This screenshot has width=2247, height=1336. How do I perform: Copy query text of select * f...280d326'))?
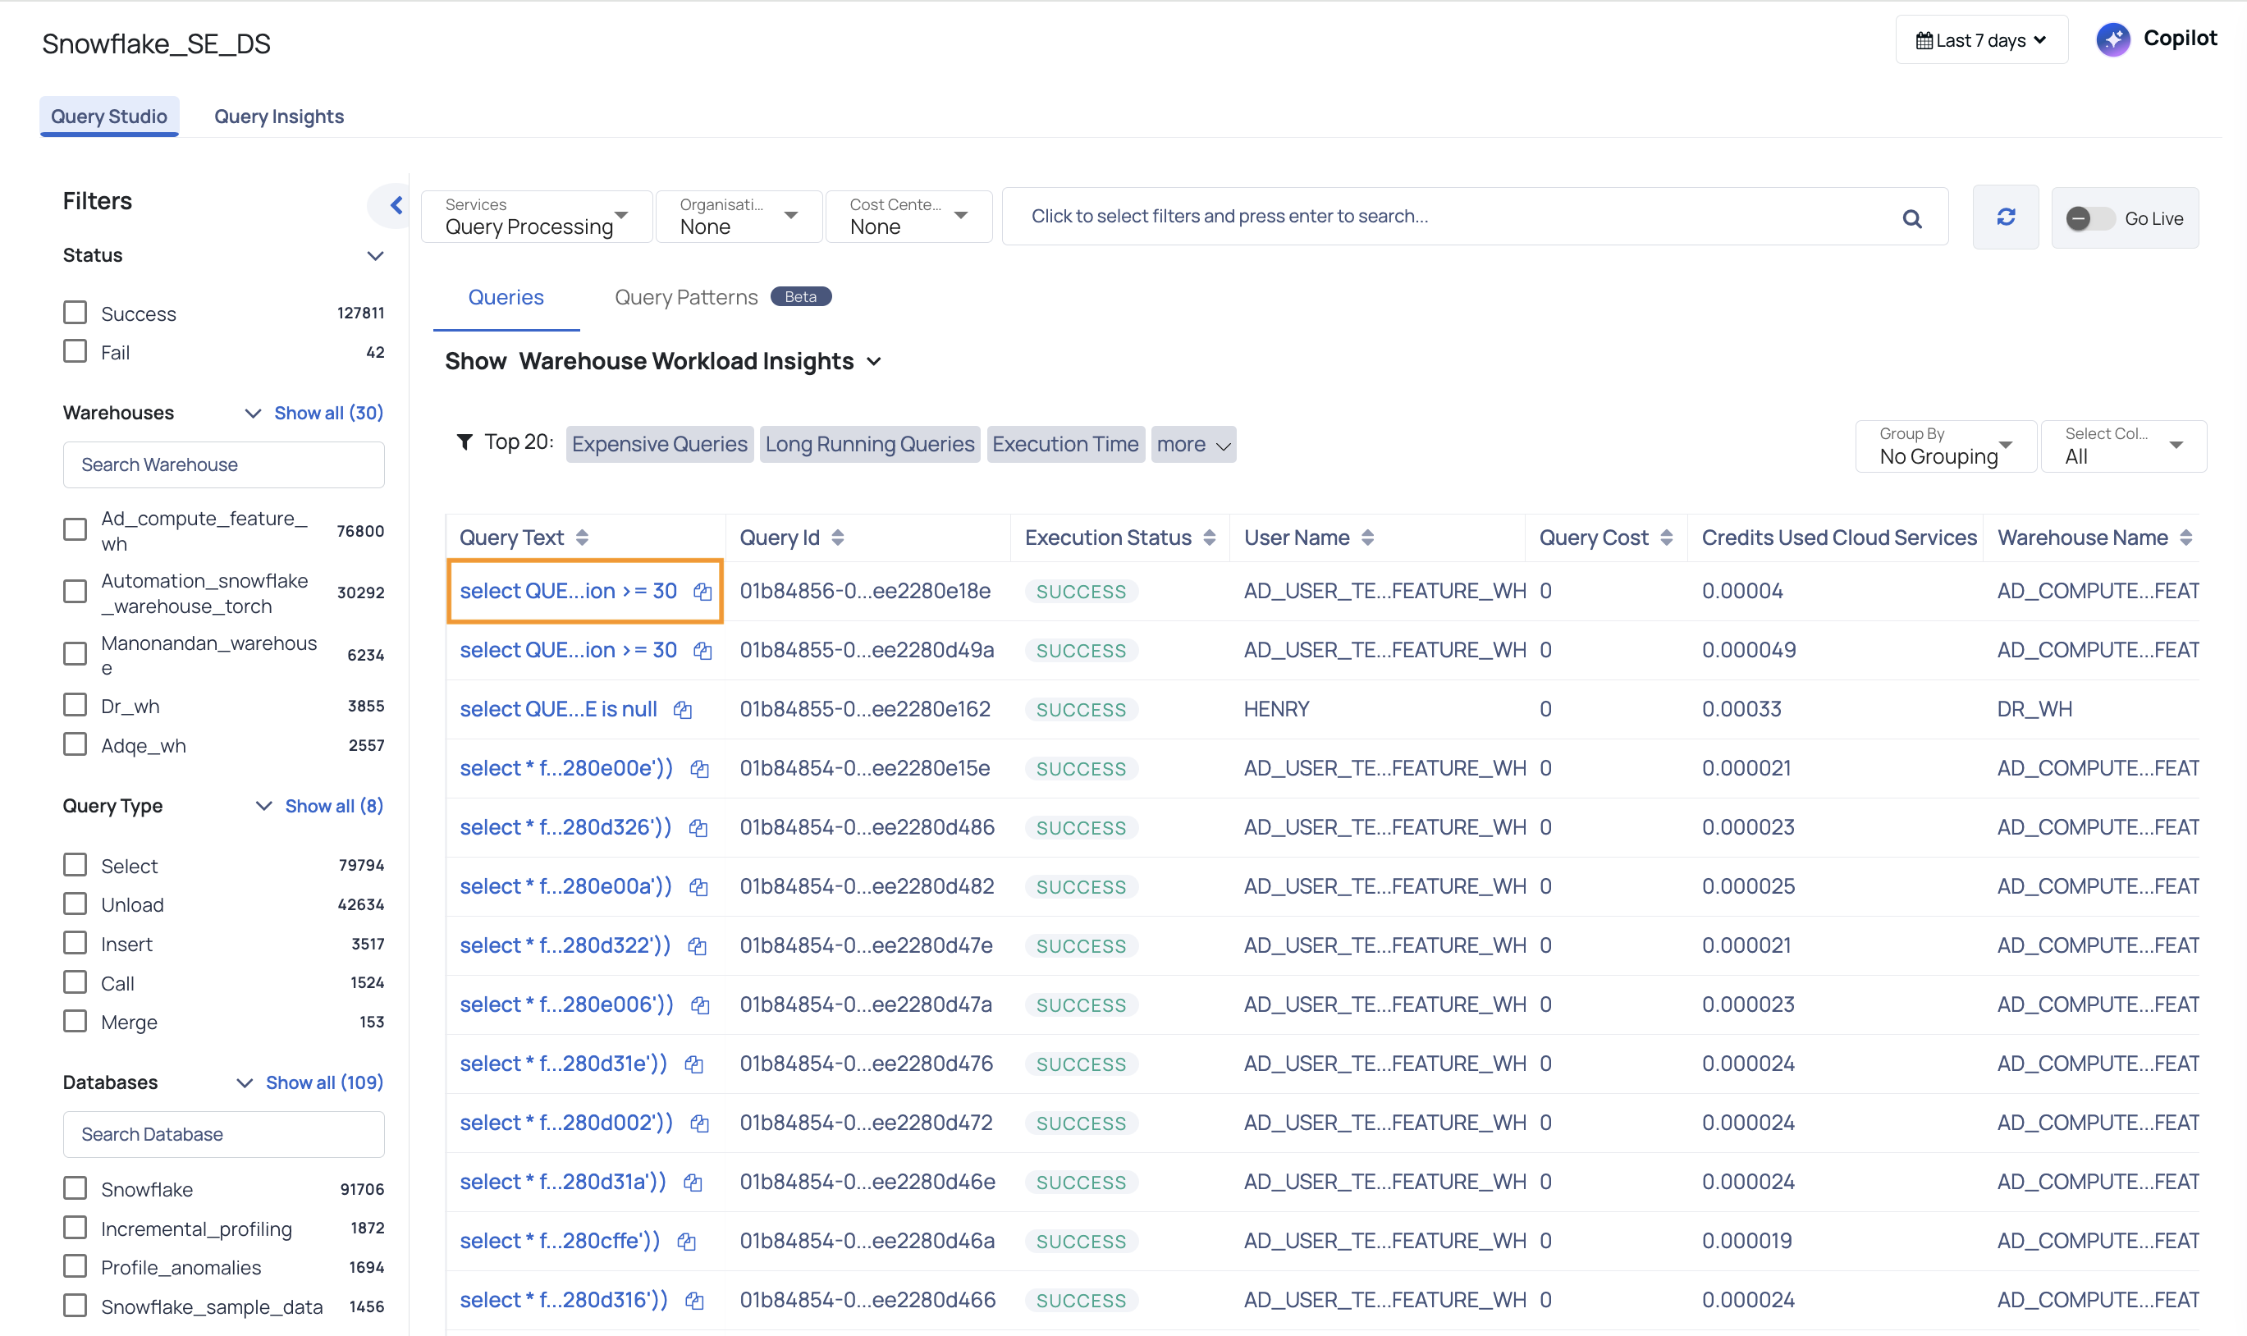click(698, 828)
